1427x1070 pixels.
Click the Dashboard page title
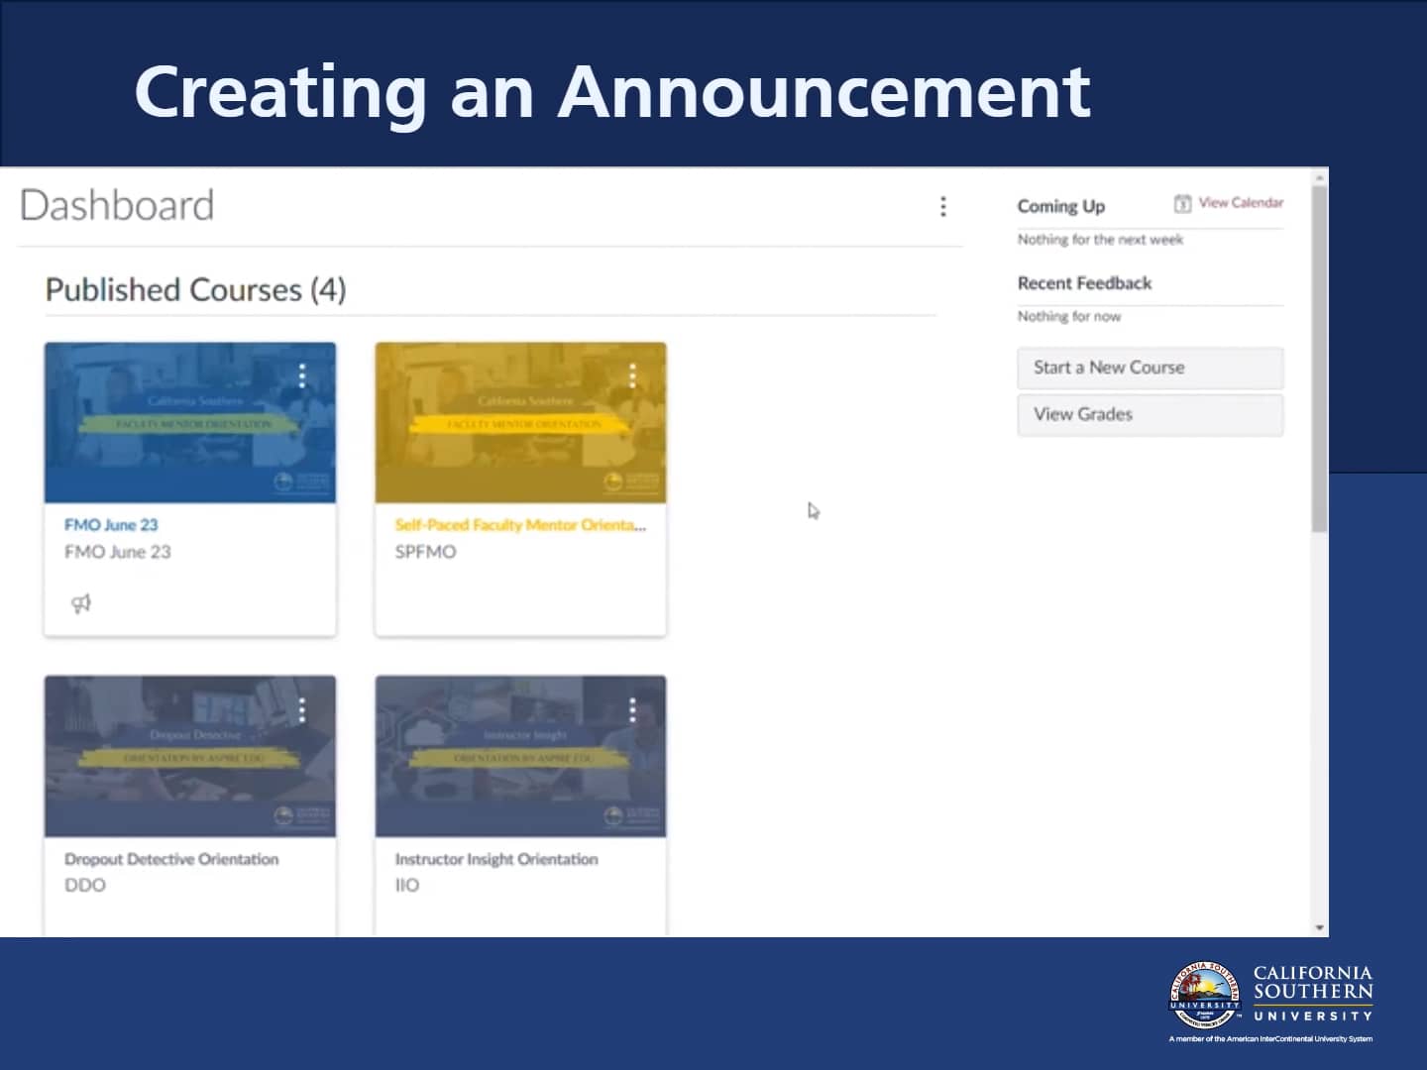point(117,206)
